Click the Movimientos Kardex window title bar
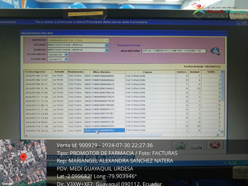This screenshot has width=248, height=186. click(124, 33)
